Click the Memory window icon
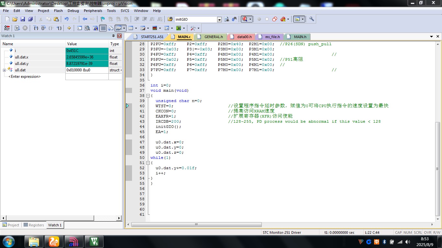 click(x=130, y=28)
